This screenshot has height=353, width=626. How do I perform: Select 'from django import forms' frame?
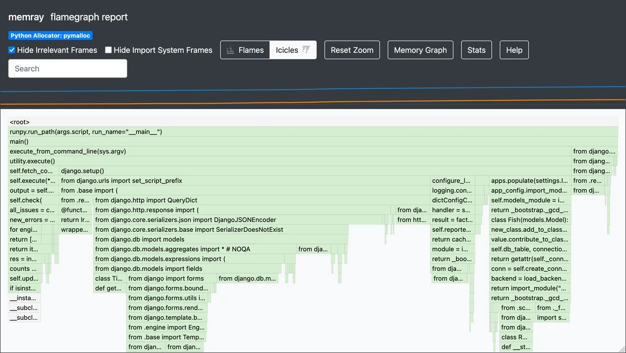point(171,279)
